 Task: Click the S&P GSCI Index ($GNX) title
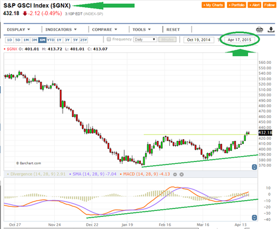(x=37, y=5)
